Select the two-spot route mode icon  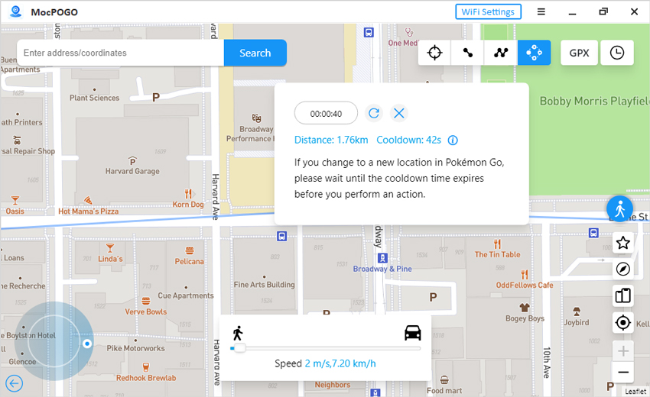[467, 53]
